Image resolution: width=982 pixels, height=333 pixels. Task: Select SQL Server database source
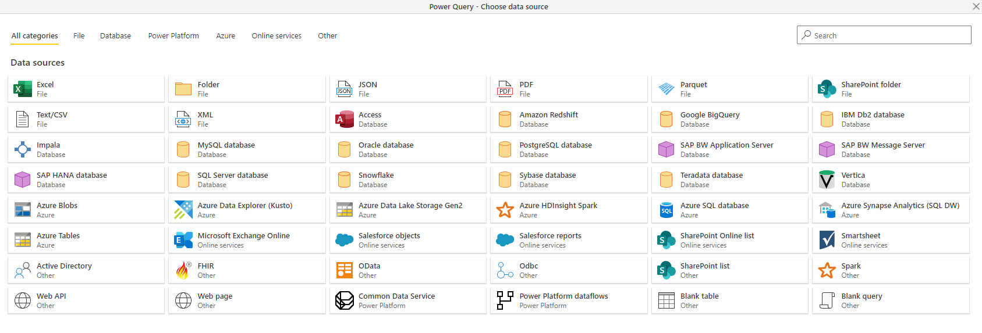click(x=247, y=180)
